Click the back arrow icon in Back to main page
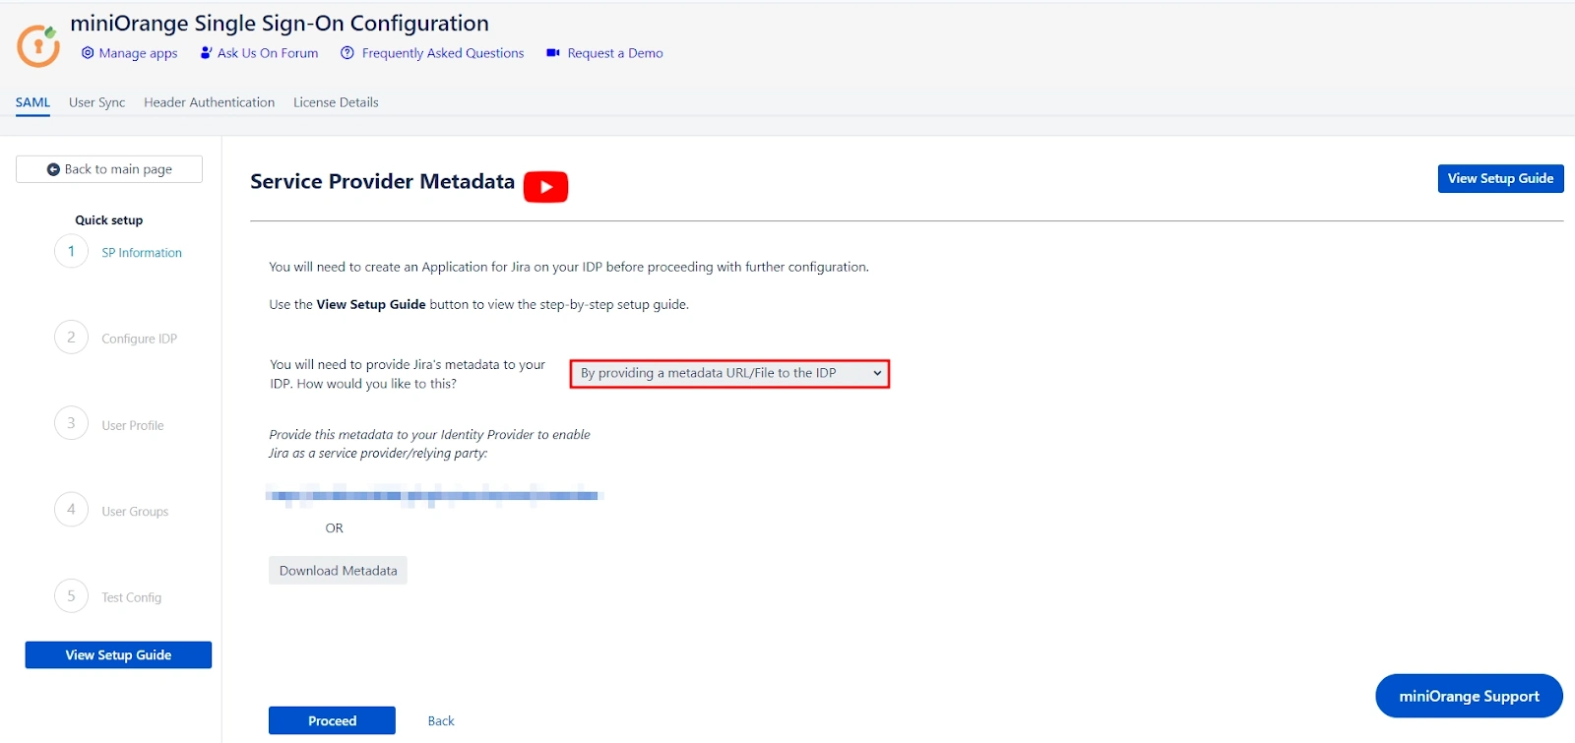1575x743 pixels. pyautogui.click(x=53, y=169)
